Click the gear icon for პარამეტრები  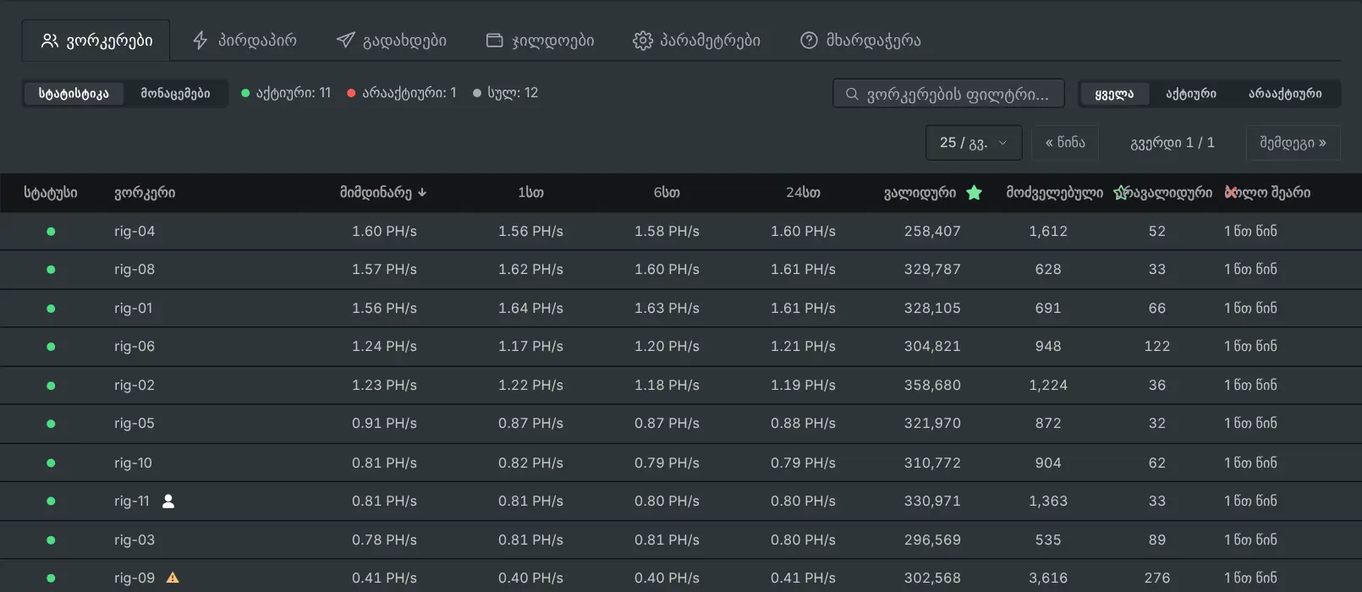coord(643,40)
